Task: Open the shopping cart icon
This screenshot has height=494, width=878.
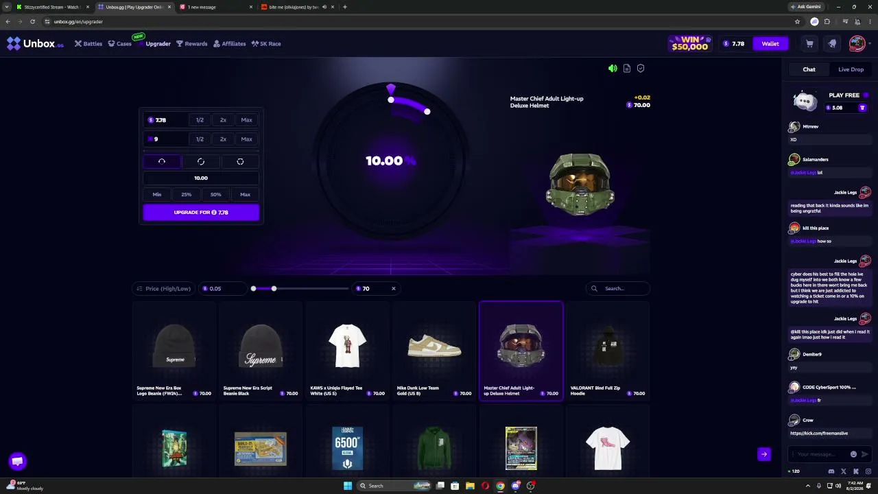Action: pyautogui.click(x=809, y=44)
